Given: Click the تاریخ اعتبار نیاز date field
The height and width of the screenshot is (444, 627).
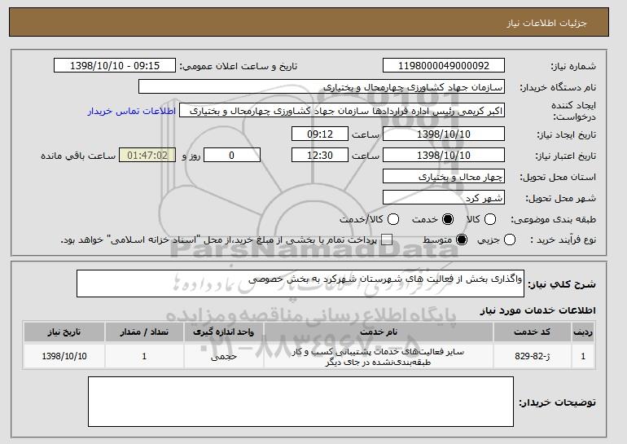Looking at the screenshot, I should click(x=444, y=156).
